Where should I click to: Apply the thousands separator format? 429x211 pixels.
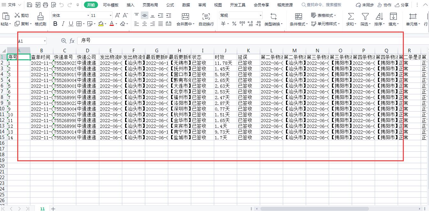(x=242, y=24)
